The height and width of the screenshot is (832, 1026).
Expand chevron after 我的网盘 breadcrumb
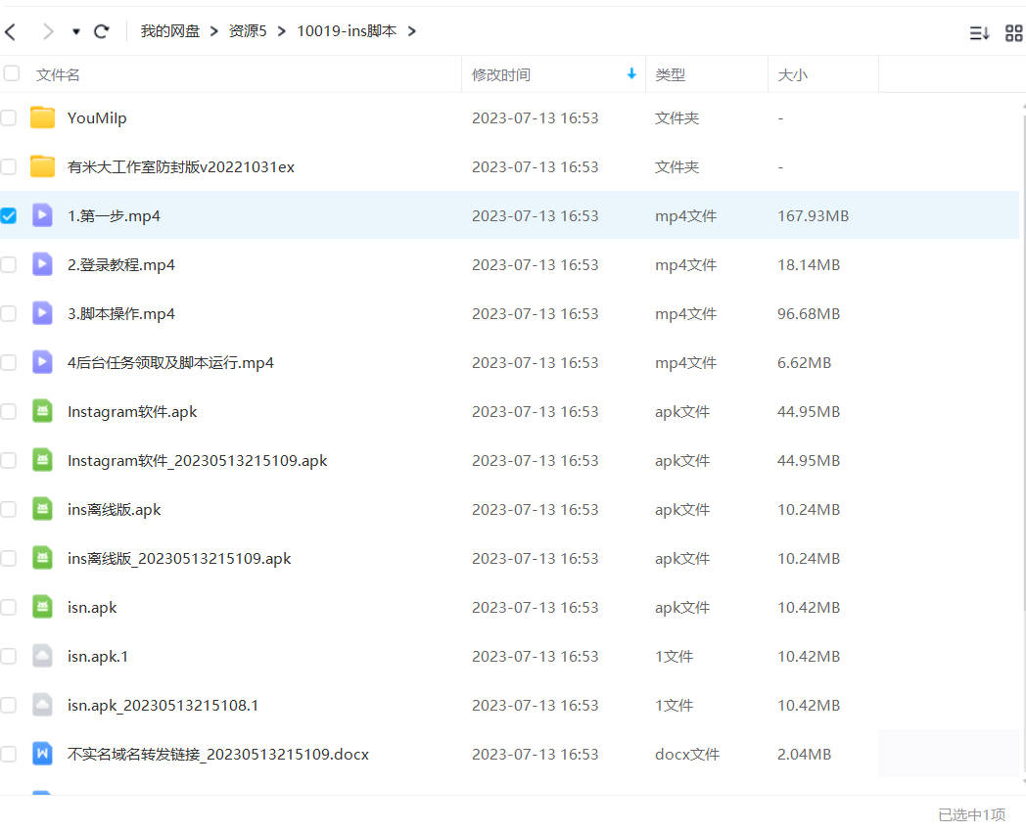tap(214, 31)
